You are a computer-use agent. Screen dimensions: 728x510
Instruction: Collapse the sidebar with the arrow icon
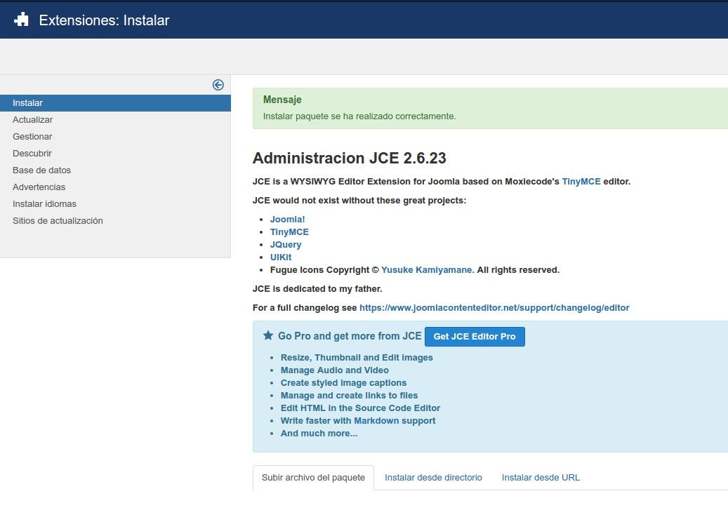coord(218,85)
